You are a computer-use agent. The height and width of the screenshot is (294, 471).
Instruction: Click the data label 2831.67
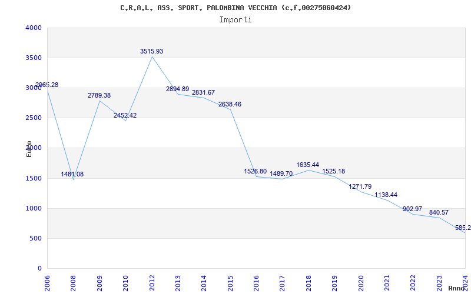coord(203,92)
